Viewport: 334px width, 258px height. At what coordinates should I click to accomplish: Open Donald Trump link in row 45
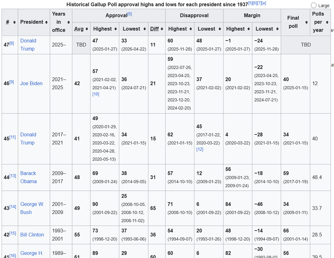[28, 139]
